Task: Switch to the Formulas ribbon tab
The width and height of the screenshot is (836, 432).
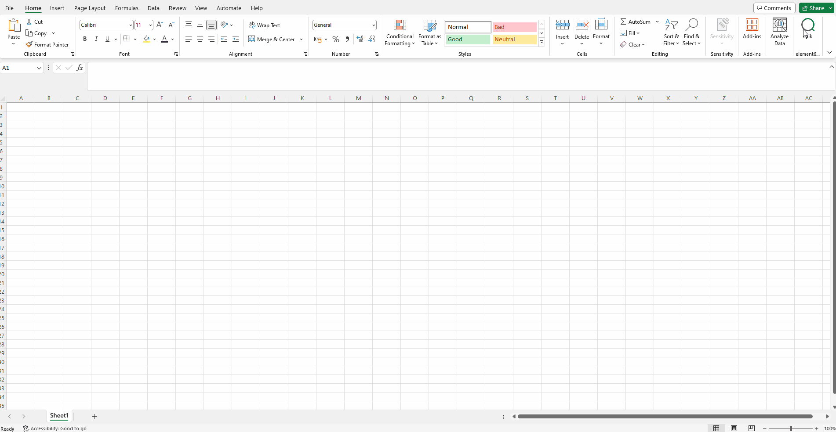Action: coord(127,8)
